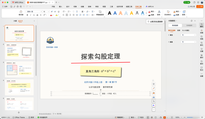Toggle strikethrough formatting
Image resolution: width=205 pixels, height=119 pixels.
(x=37, y=15)
